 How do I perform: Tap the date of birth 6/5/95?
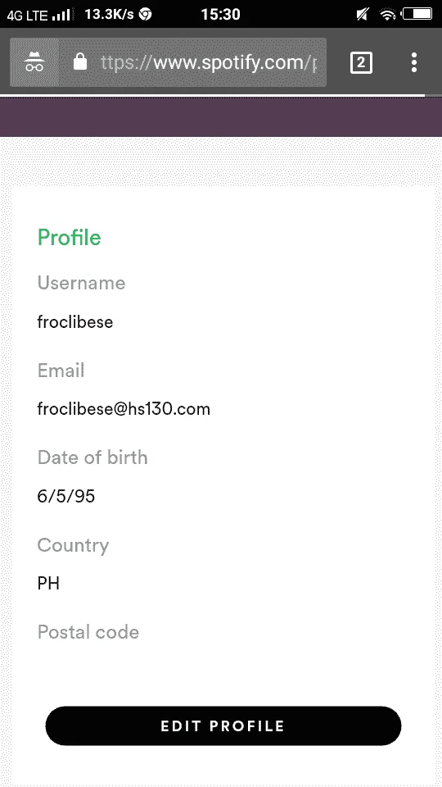pyautogui.click(x=66, y=496)
